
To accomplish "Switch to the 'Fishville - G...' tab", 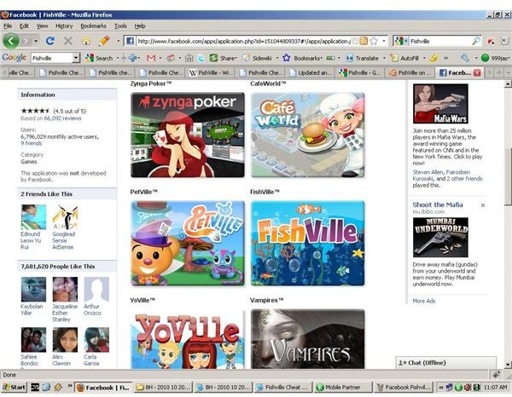I will coord(361,72).
